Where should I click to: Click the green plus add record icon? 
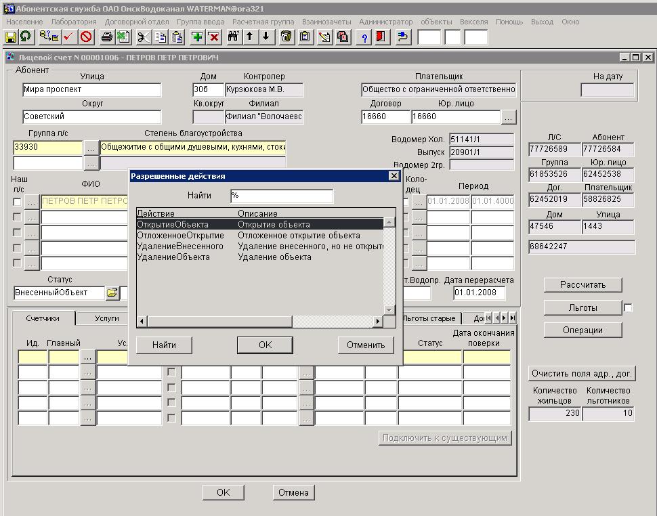click(x=197, y=37)
